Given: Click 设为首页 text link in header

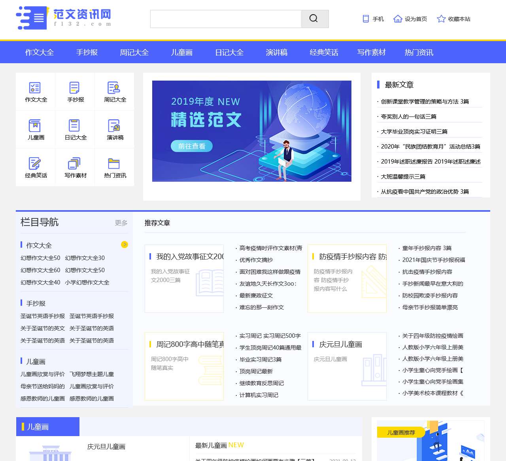Looking at the screenshot, I should (x=416, y=19).
